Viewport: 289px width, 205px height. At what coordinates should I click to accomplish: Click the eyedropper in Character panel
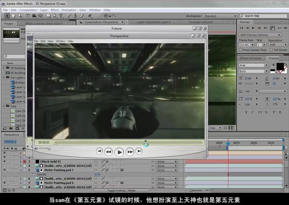(x=273, y=65)
